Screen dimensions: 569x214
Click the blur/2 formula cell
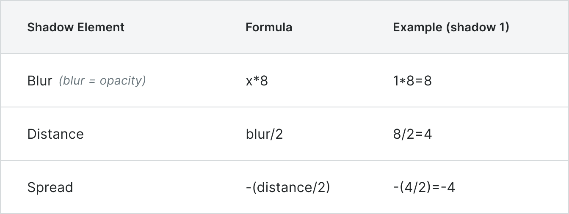(x=264, y=134)
